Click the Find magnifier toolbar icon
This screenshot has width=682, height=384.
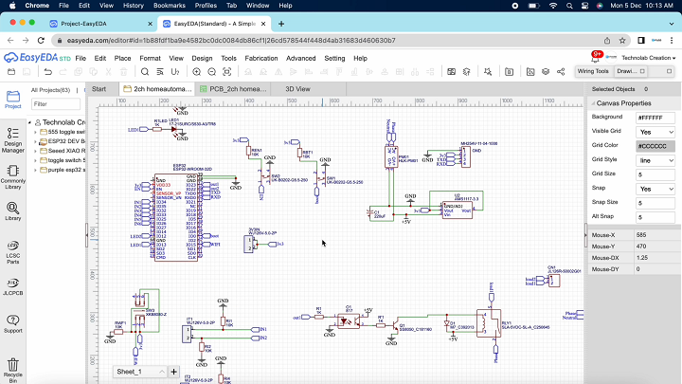click(145, 72)
